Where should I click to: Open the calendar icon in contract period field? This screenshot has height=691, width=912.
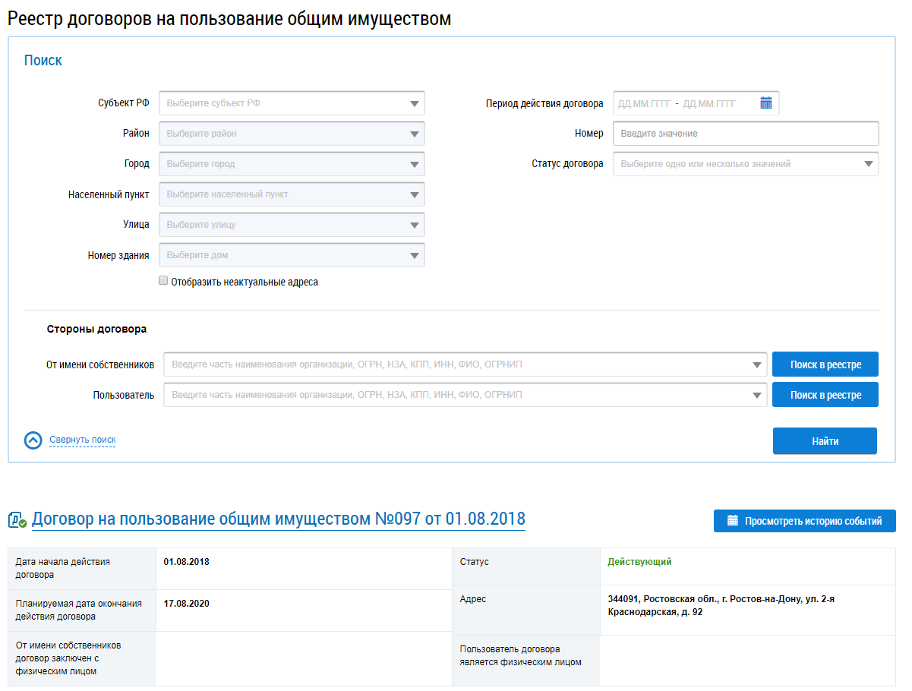click(765, 103)
